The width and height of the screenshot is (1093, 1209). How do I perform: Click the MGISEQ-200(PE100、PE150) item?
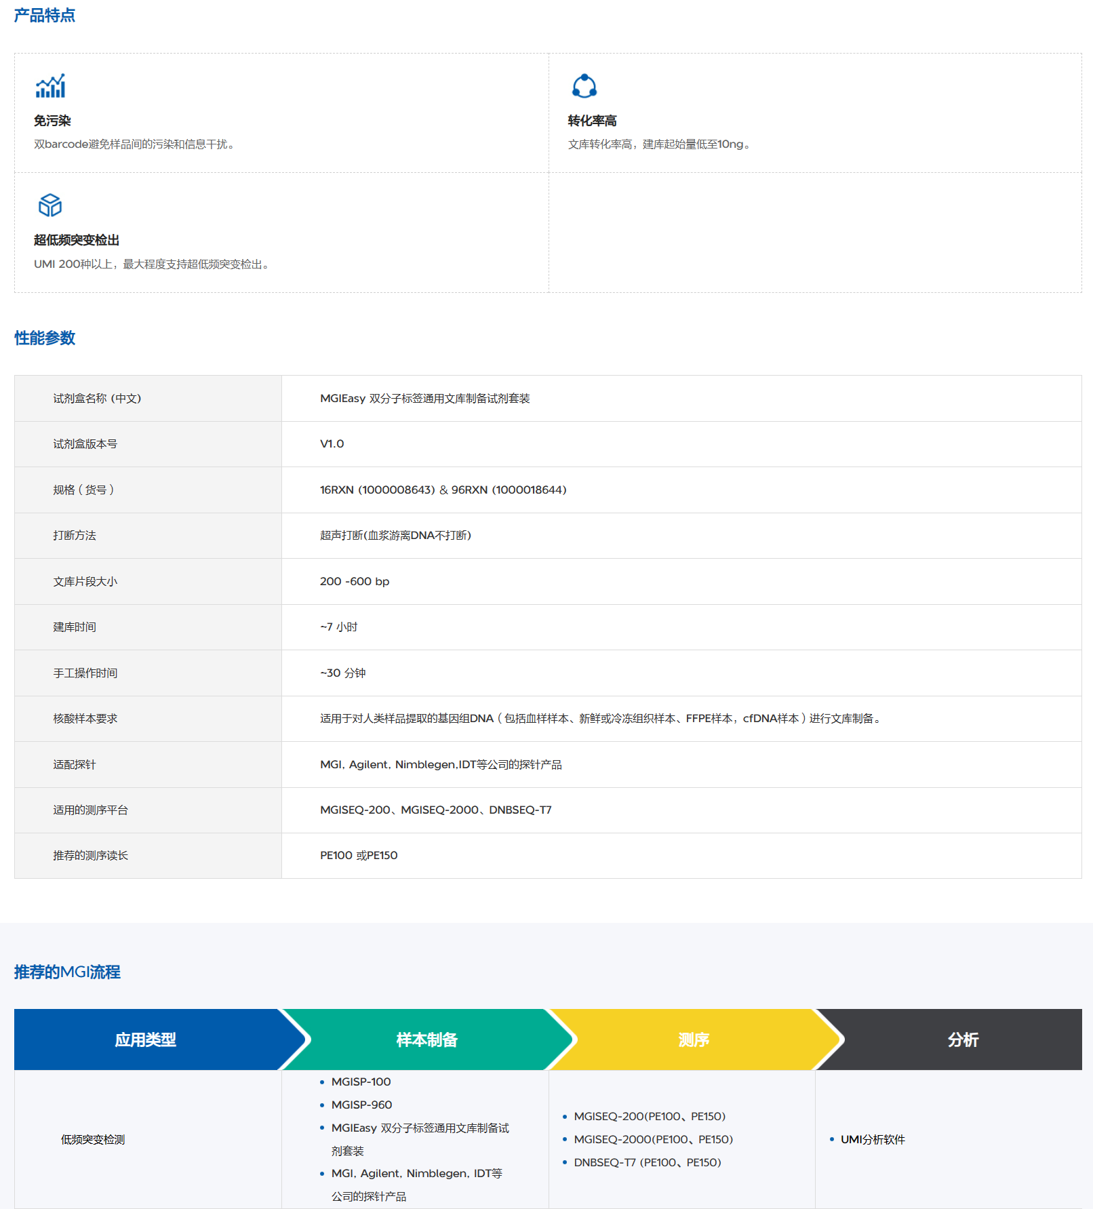[x=650, y=1116]
